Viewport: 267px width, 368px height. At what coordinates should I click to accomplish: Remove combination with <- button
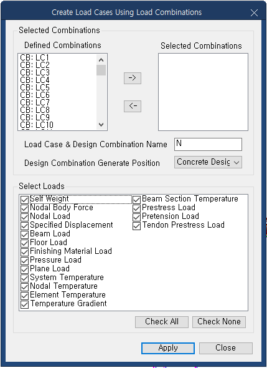point(133,106)
